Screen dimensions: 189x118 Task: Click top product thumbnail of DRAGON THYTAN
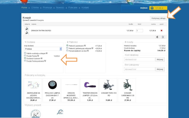[27, 28]
